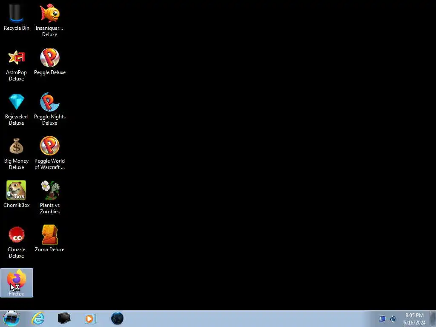Select the ChomikBox desktop icon
Screen dimensions: 436x327
[17, 194]
